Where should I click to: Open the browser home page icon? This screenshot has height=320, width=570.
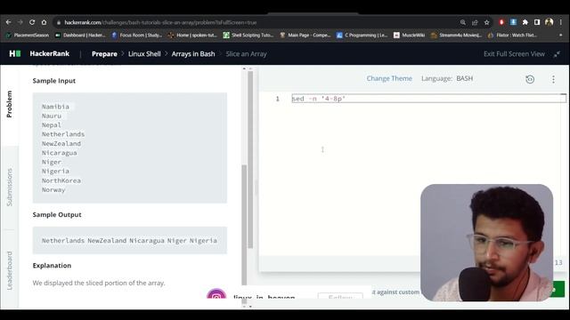click(x=44, y=22)
